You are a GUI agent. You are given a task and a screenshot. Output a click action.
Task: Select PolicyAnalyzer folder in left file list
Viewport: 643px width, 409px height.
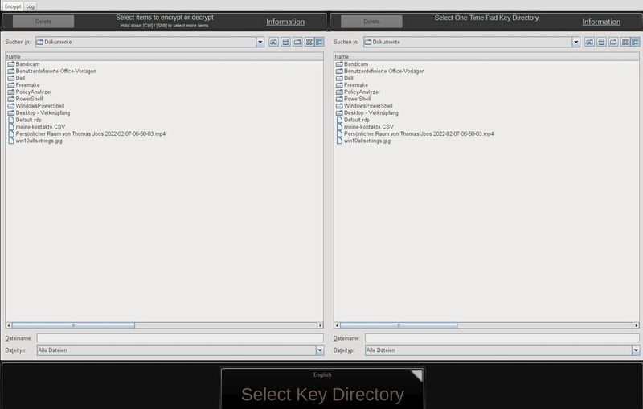point(30,92)
